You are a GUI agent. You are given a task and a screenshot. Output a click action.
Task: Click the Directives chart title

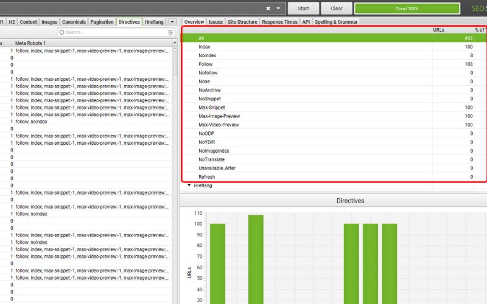350,201
